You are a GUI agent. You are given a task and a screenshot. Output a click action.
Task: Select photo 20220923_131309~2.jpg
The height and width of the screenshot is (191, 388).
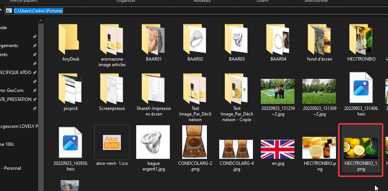pyautogui.click(x=319, y=92)
